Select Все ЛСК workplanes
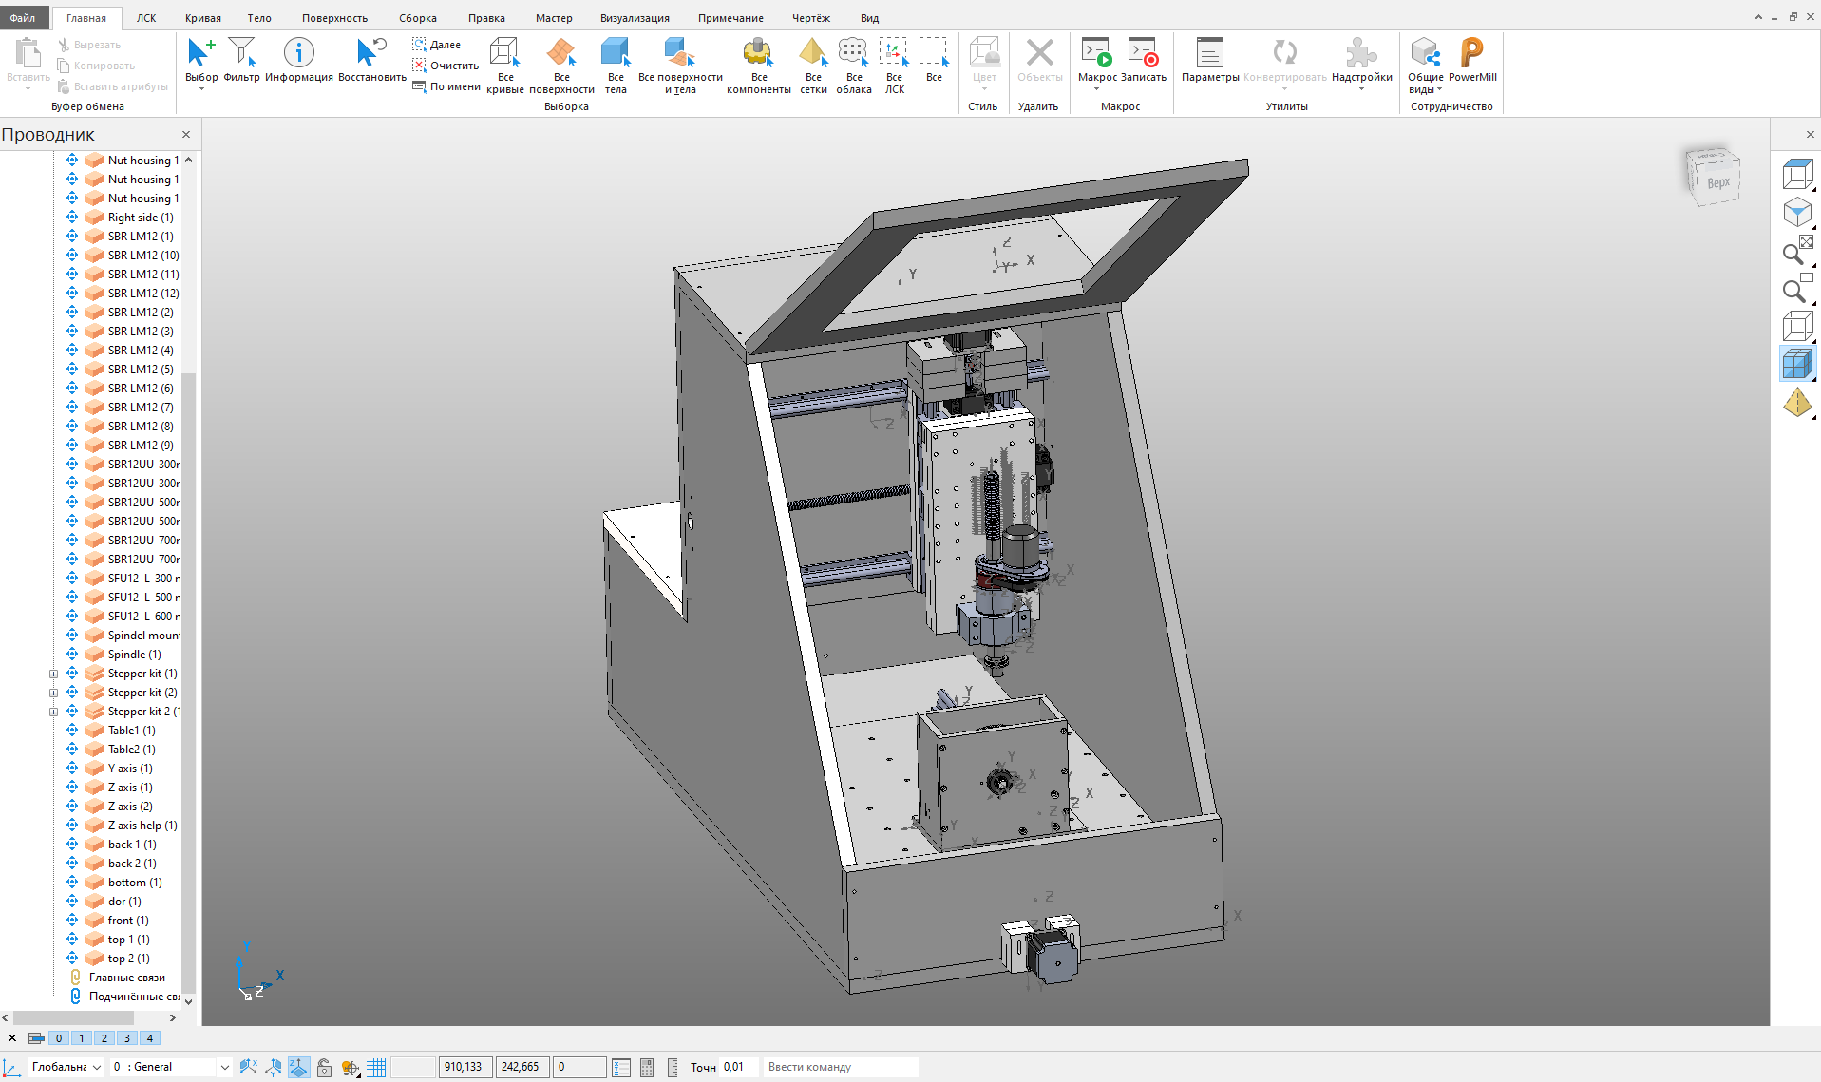The width and height of the screenshot is (1821, 1082). (894, 66)
